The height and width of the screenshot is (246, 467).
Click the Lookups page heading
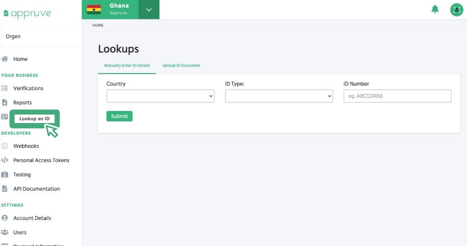pos(119,49)
